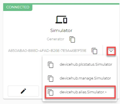Click empty card area above the edit button
120x104 pixels.
coord(23,70)
